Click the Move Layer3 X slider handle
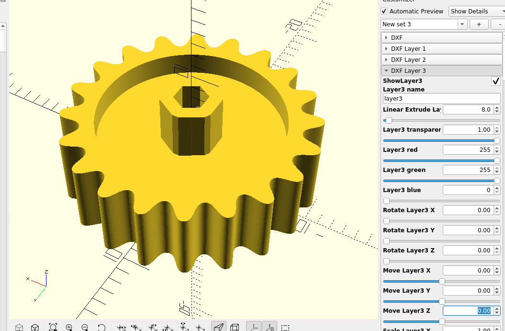Viewport: 505px width, 331px height. click(442, 281)
